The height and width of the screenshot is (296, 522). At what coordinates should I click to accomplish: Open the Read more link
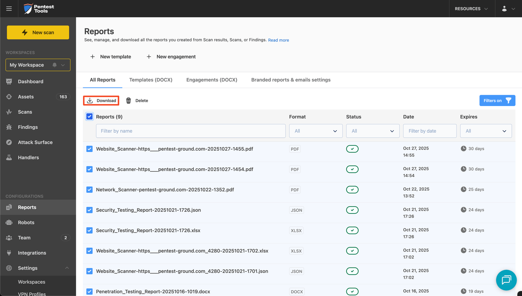coord(278,40)
